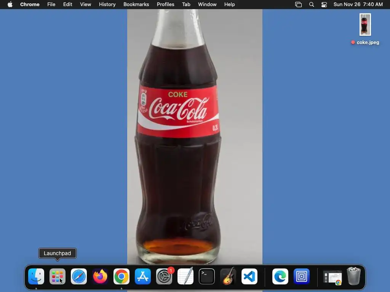Launch Safari from the dock
This screenshot has height=292, width=390.
pyautogui.click(x=79, y=276)
